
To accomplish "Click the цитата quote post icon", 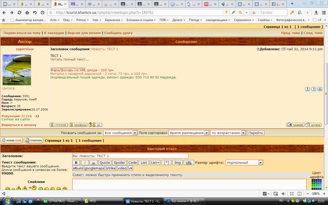I will tap(313, 125).
